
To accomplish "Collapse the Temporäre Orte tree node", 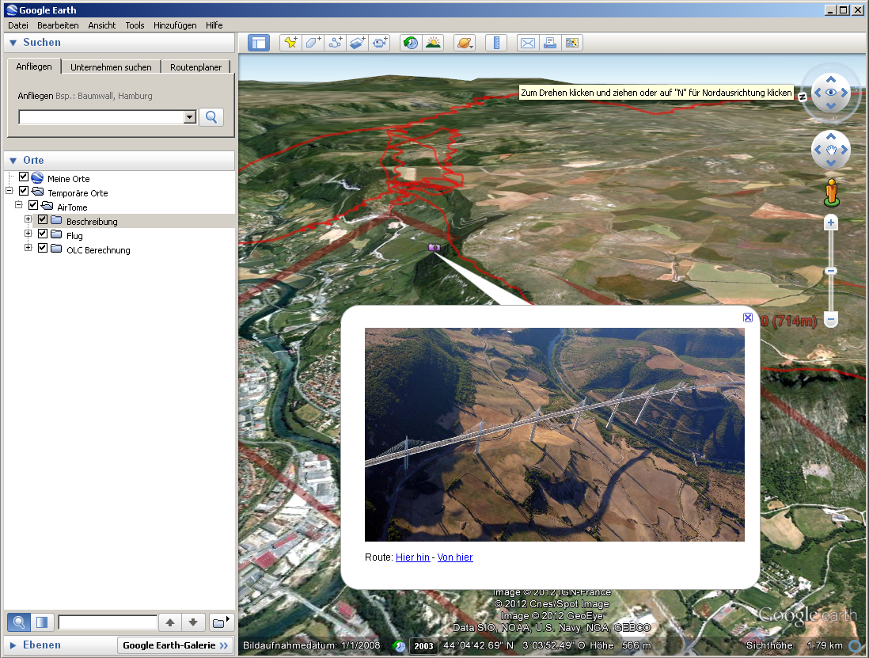I will point(9,191).
